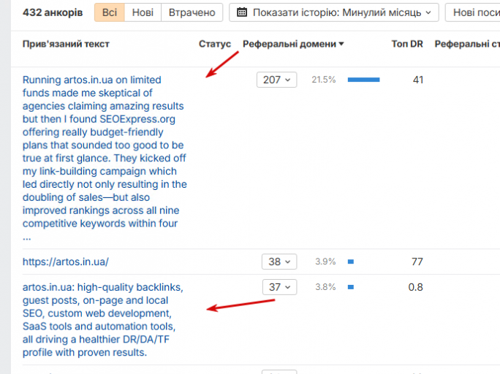Click the Статус column header
This screenshot has height=374, width=500.
pos(215,44)
